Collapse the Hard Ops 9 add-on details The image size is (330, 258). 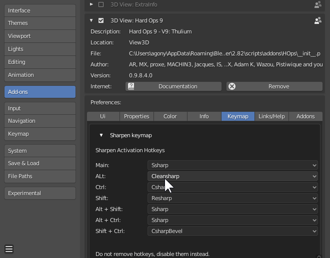(91, 20)
